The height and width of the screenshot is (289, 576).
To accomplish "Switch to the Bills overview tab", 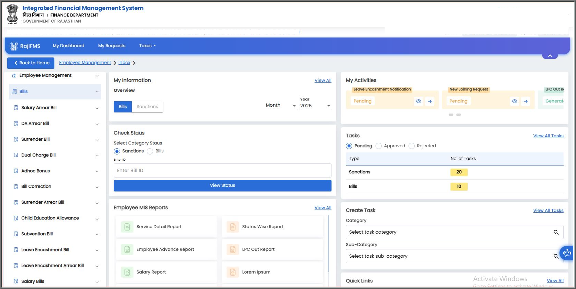I will coord(123,107).
